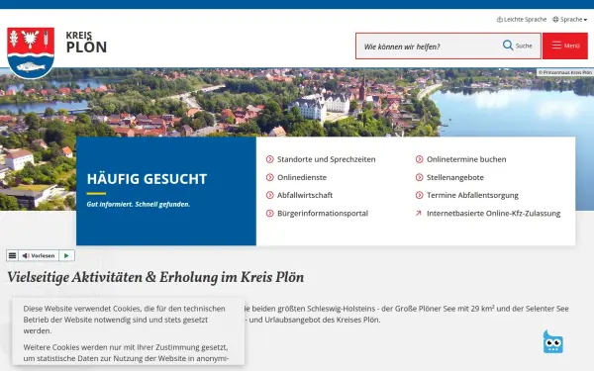
Task: Click 'Gut informiert. Schnell gefunden.' subtitle
Action: pos(139,204)
